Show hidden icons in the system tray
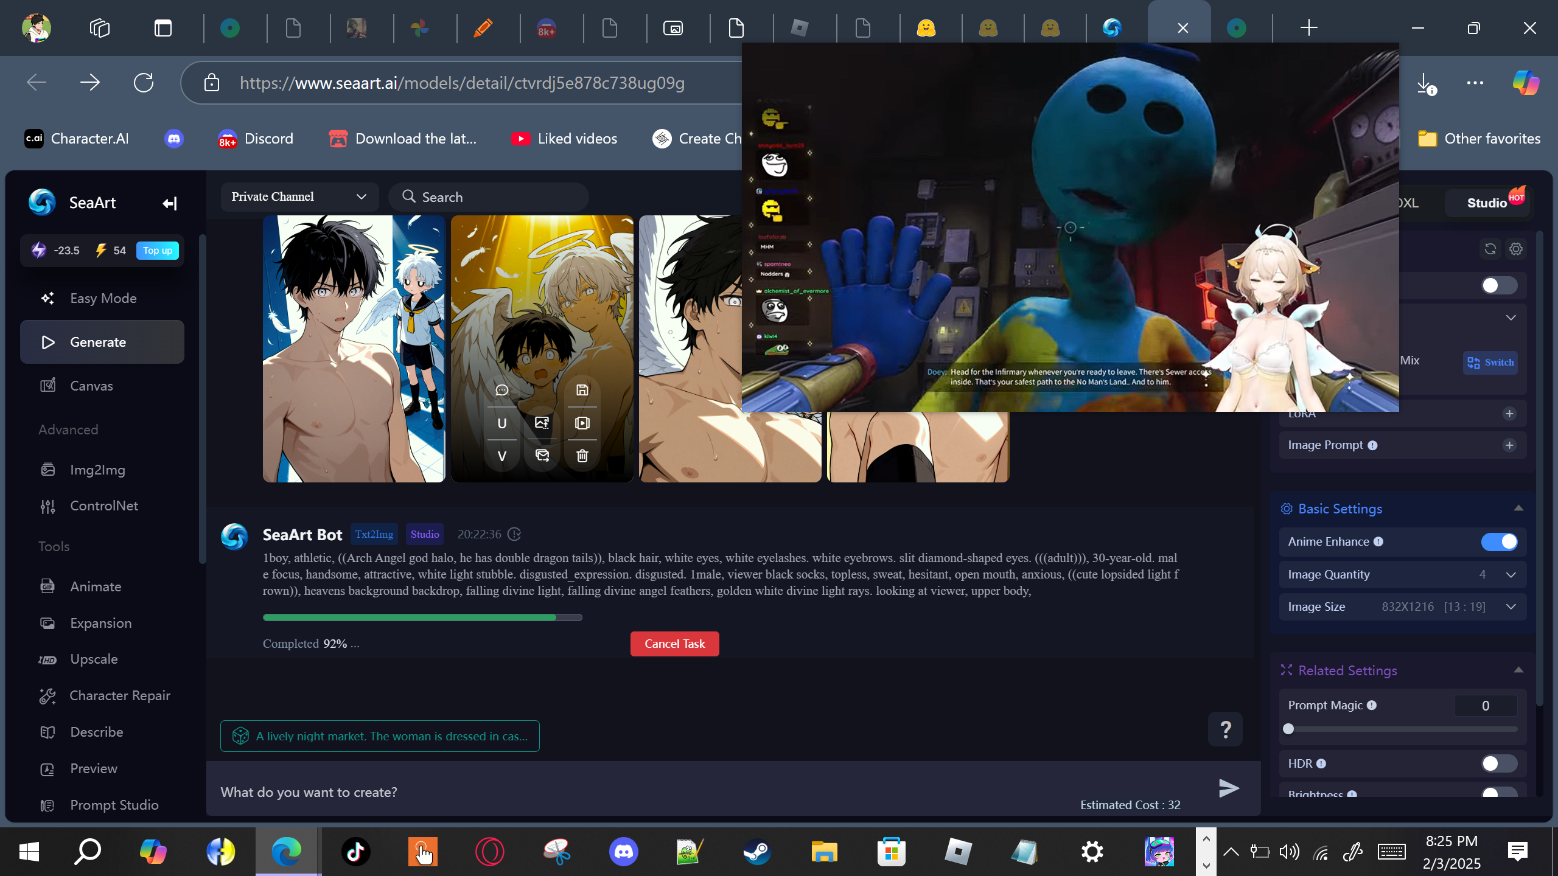Screen dimensions: 1558x876 [x=1231, y=852]
